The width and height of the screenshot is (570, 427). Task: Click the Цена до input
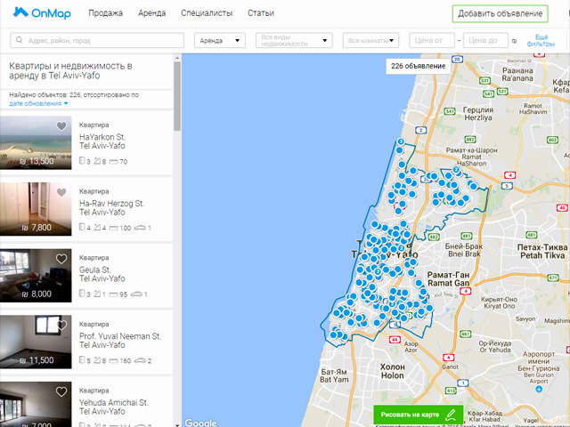[485, 40]
